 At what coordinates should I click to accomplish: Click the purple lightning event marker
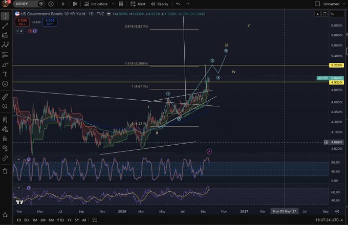(x=209, y=151)
